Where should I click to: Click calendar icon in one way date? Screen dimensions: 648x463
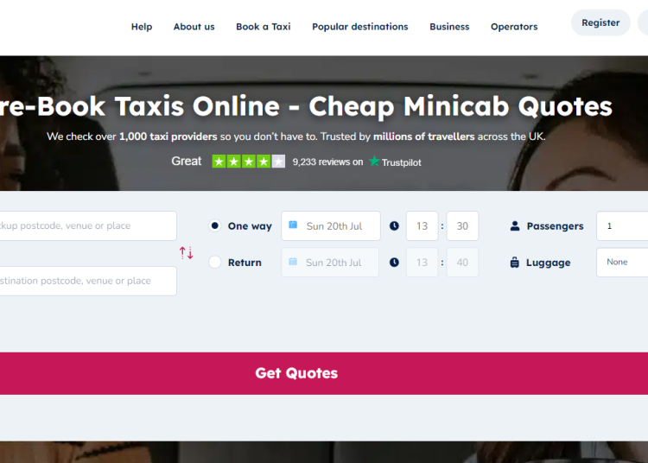click(293, 225)
